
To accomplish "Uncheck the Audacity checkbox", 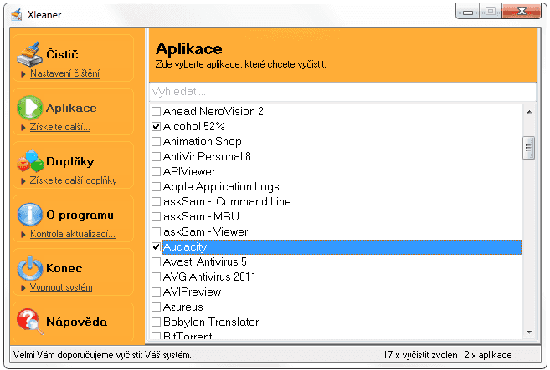I will pyautogui.click(x=156, y=247).
